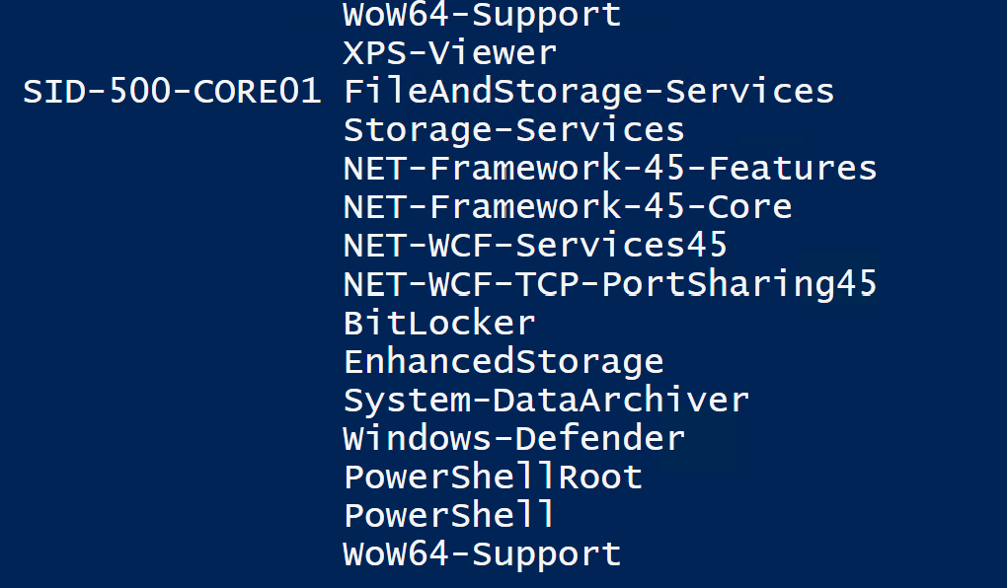Screen dimensions: 1007x588
Task: Click the WoW64-Support line beneath PowerShell
Action: click(482, 553)
